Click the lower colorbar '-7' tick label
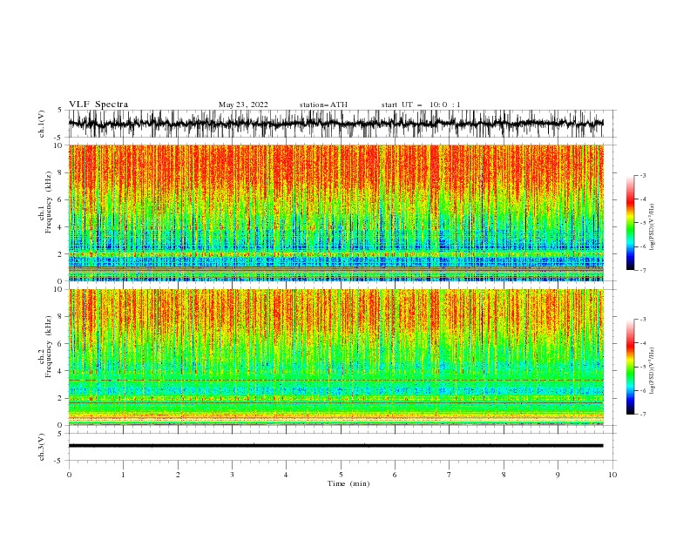The image size is (690, 533). click(x=643, y=414)
